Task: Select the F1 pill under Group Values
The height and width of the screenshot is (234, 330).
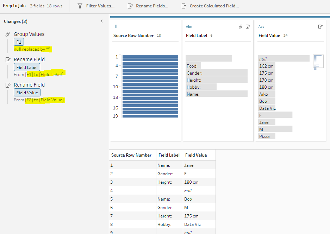Action: tap(19, 42)
